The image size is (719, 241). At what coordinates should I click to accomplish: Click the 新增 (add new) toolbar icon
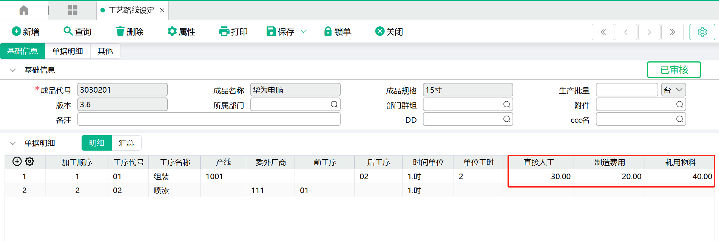pos(17,31)
